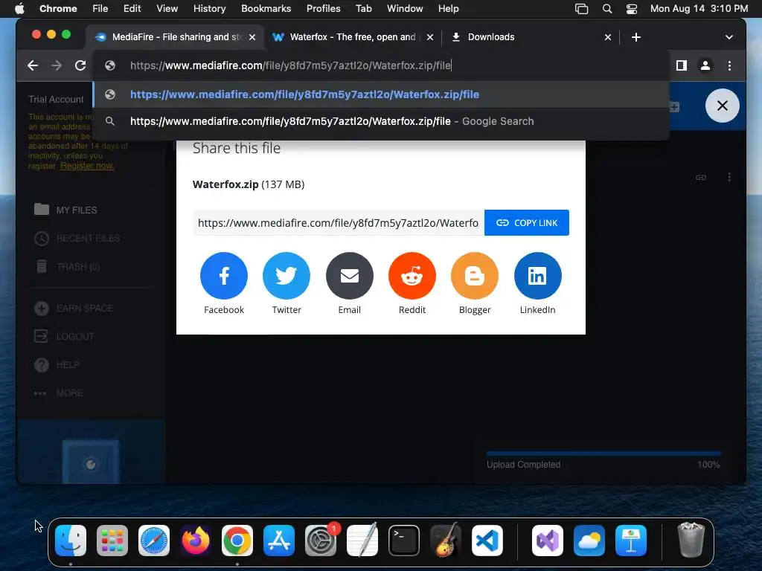
Task: Open Chrome side panel icon
Action: [x=682, y=65]
